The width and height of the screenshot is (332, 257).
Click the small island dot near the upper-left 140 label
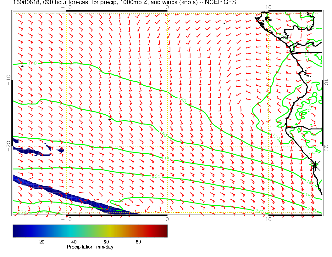pos(22,66)
